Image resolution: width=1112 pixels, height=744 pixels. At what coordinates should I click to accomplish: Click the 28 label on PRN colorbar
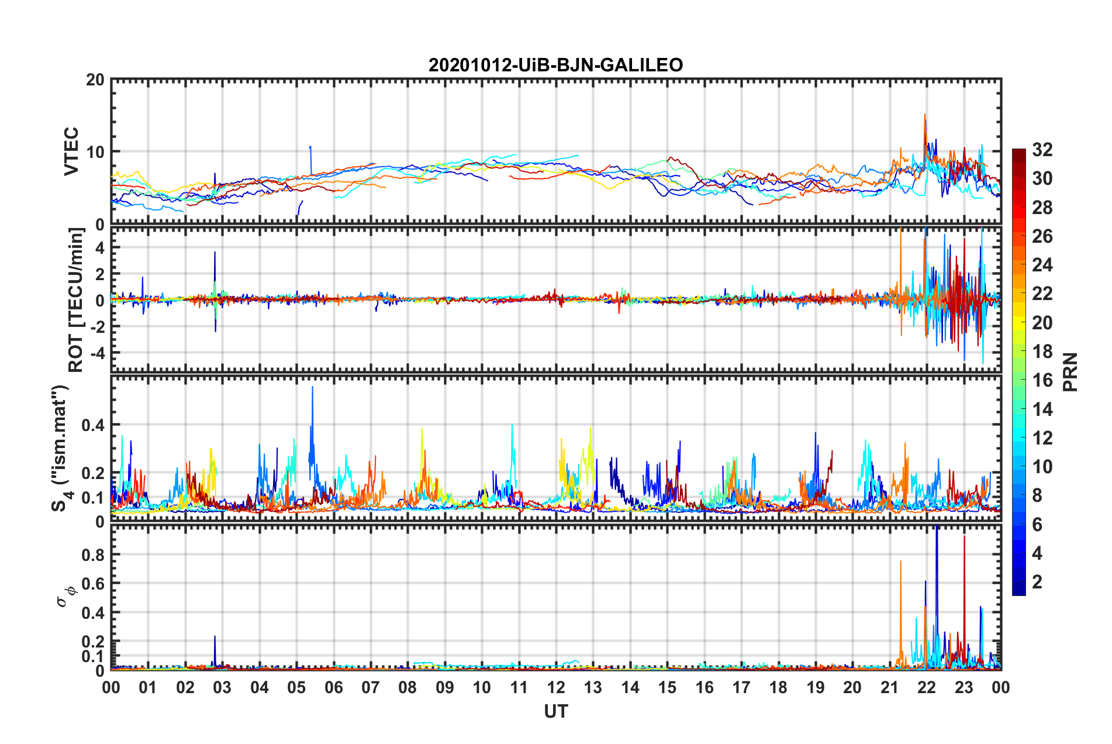(1042, 208)
